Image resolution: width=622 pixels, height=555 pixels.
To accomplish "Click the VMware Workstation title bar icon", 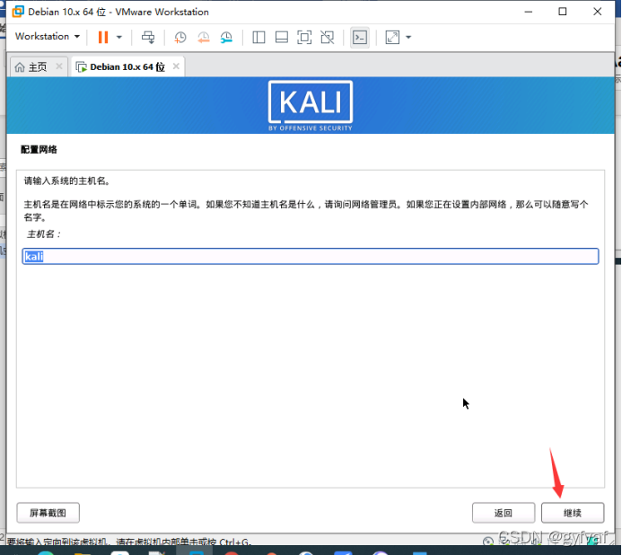I will pos(18,12).
